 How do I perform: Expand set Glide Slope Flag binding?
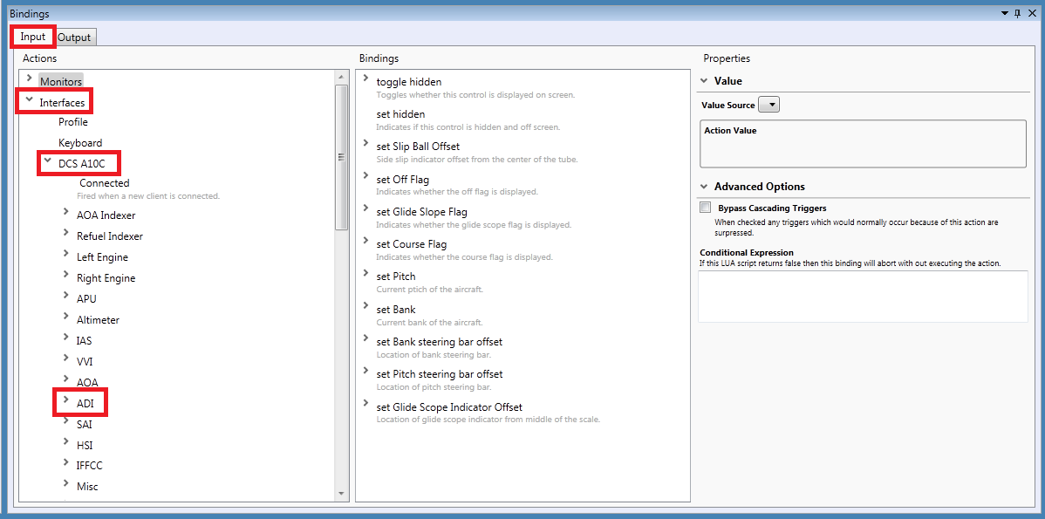[365, 208]
